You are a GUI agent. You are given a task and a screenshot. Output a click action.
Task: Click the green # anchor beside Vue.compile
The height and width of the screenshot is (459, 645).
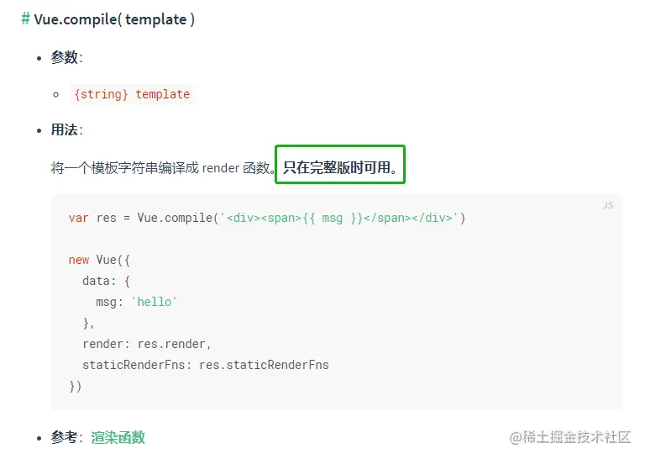(26, 19)
